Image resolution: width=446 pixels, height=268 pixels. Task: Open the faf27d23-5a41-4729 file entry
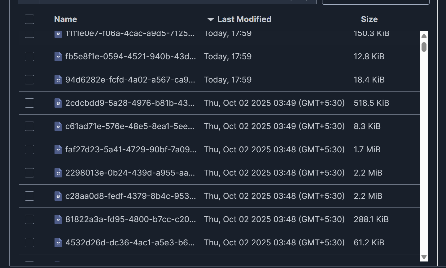[131, 150]
